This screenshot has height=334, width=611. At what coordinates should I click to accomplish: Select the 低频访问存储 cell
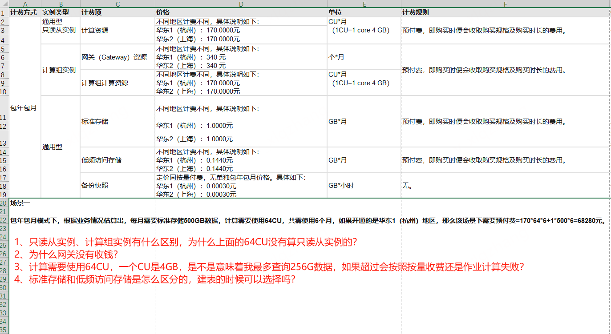(117, 160)
